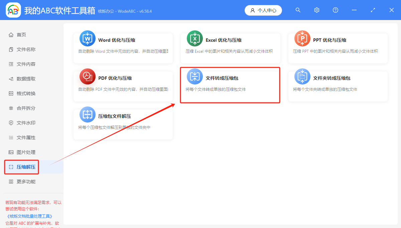401x228 pixels.
Task: Open the 格式转换 sidebar section
Action: [22, 93]
